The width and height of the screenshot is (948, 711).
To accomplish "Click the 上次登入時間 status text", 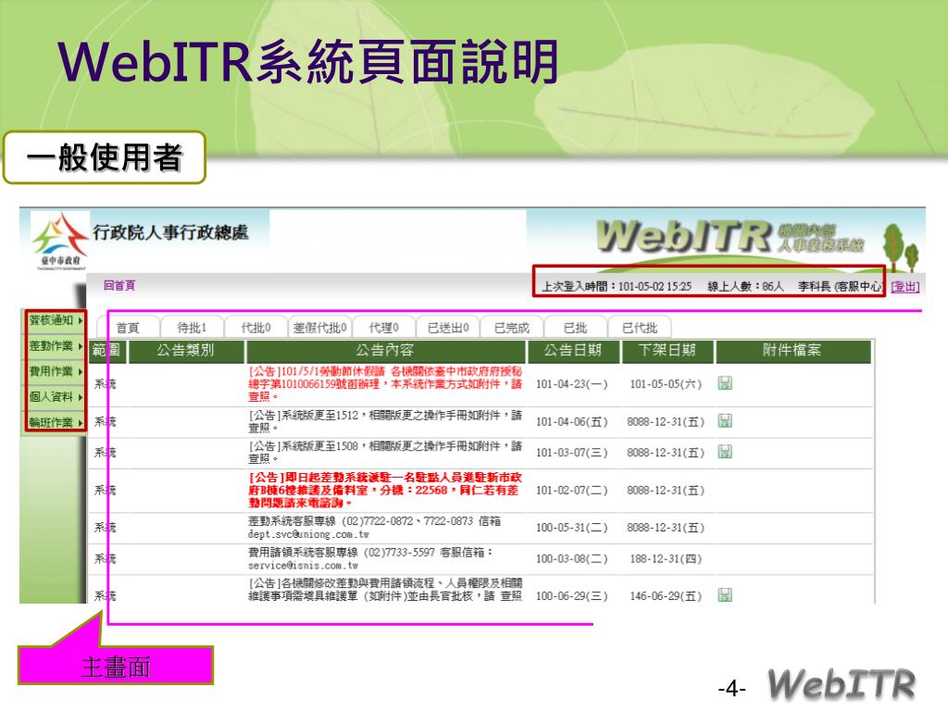I will (x=616, y=287).
